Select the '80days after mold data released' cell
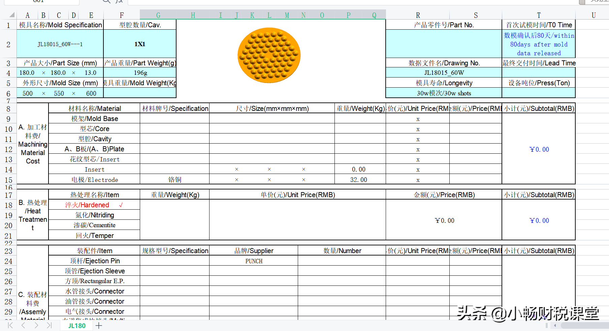Viewport: 609px width, 331px height. (x=539, y=44)
